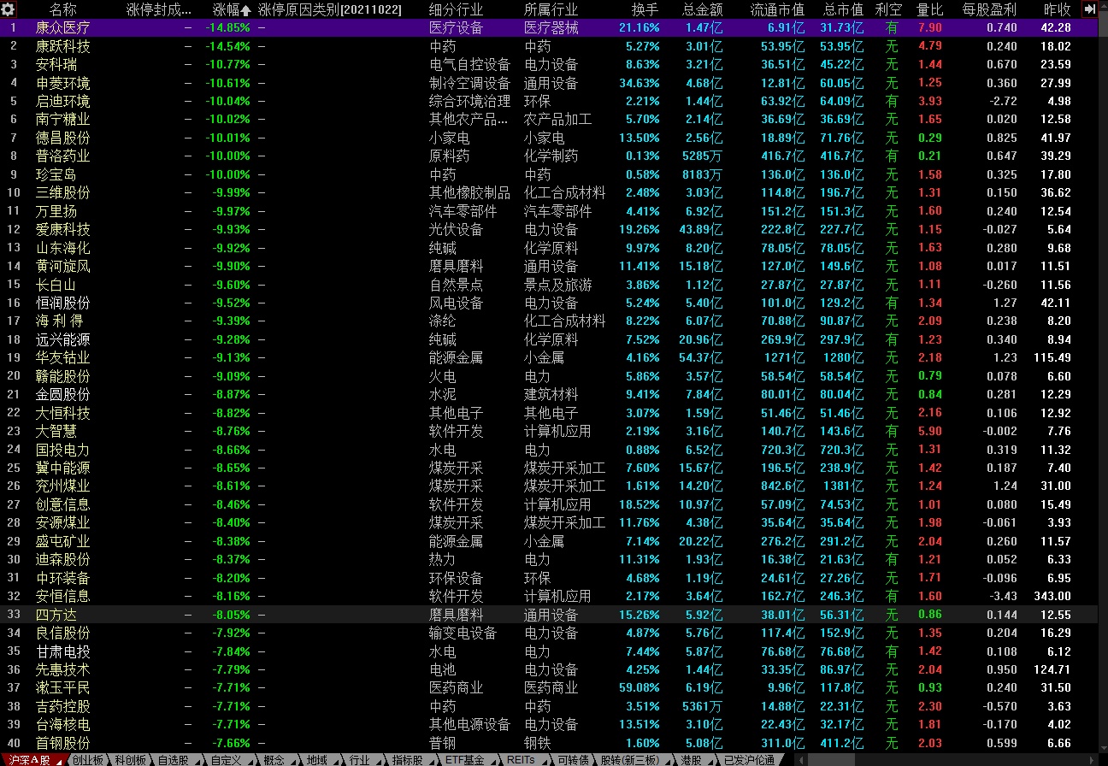Select stock row 申菱环境
The height and width of the screenshot is (766, 1108).
(x=549, y=83)
